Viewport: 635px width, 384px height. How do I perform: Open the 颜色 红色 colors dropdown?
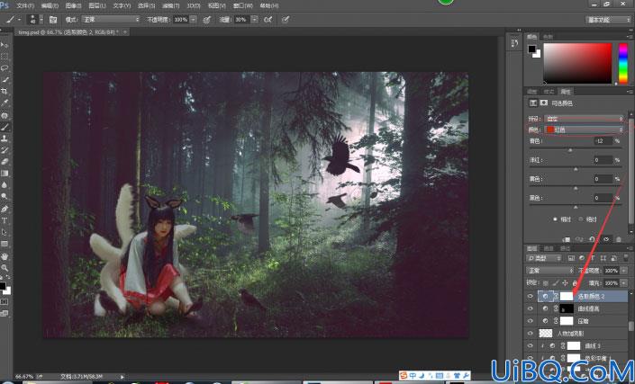pos(584,129)
